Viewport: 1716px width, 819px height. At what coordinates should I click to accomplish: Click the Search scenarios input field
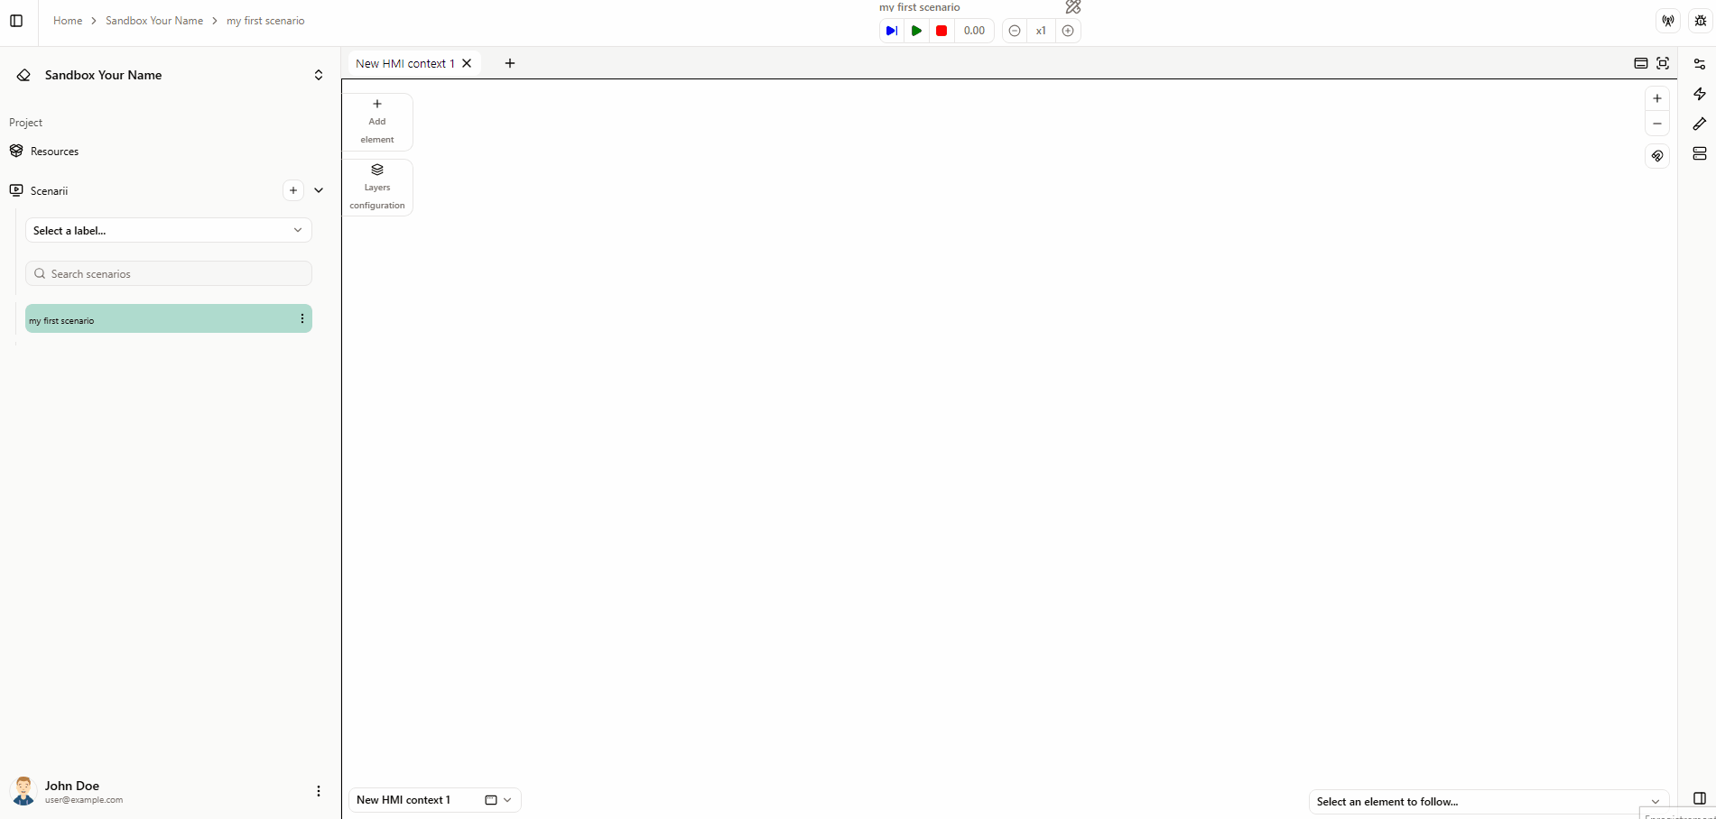168,273
